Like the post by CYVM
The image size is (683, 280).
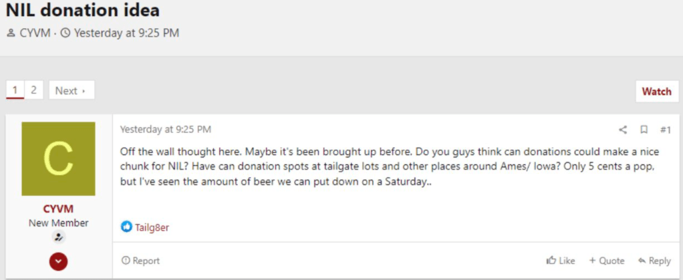(x=561, y=261)
